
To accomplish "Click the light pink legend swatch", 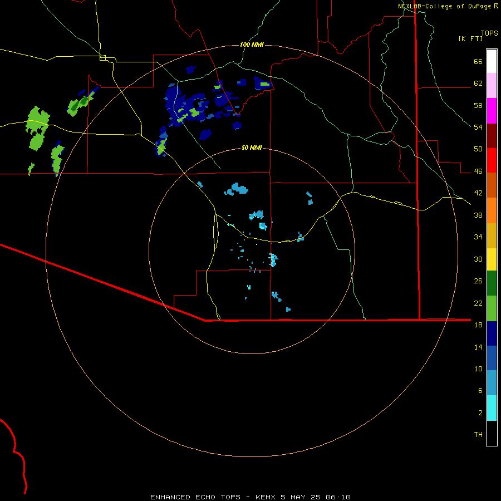I will [x=492, y=86].
